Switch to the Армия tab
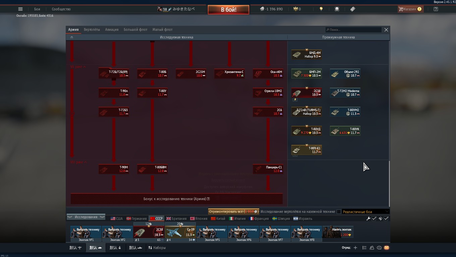Viewport: 456px width, 257px height. point(73,29)
